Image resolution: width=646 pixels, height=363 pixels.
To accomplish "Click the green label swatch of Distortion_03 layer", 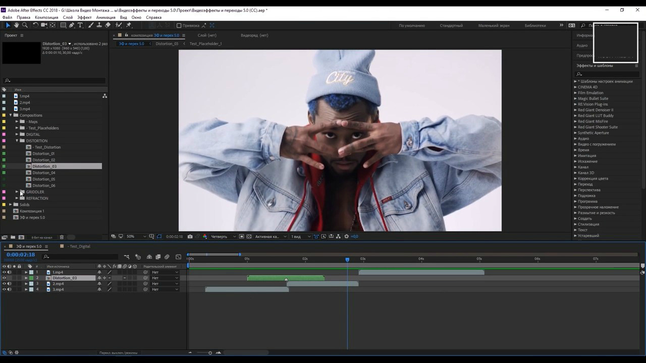I will click(x=31, y=278).
